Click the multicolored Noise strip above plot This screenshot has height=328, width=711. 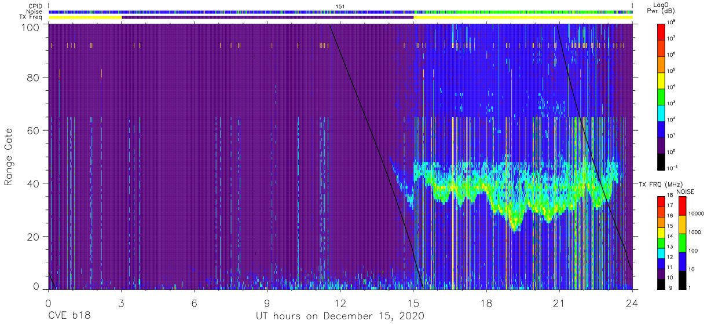[340, 12]
